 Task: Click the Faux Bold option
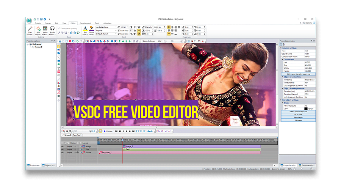pos(123,31)
